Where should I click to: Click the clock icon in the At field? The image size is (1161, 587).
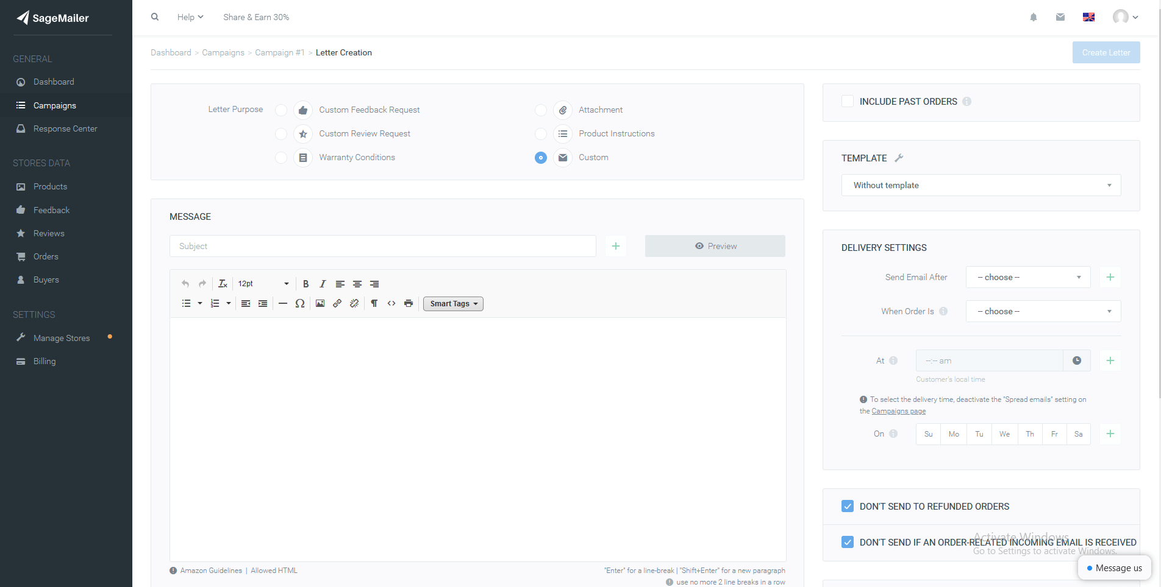tap(1077, 360)
